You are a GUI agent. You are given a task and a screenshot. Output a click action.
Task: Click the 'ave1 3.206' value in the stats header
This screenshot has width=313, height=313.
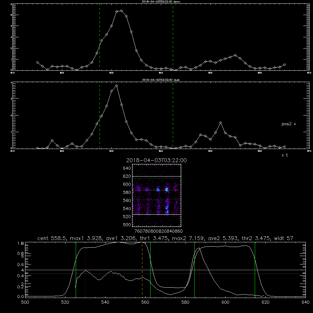coord(122,238)
